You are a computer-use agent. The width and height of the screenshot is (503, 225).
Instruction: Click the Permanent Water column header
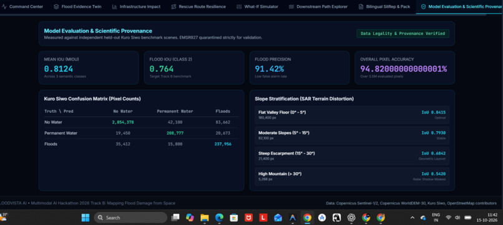coord(175,111)
